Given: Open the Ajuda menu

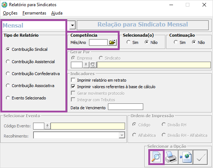Looking at the screenshot, I should [57, 13].
